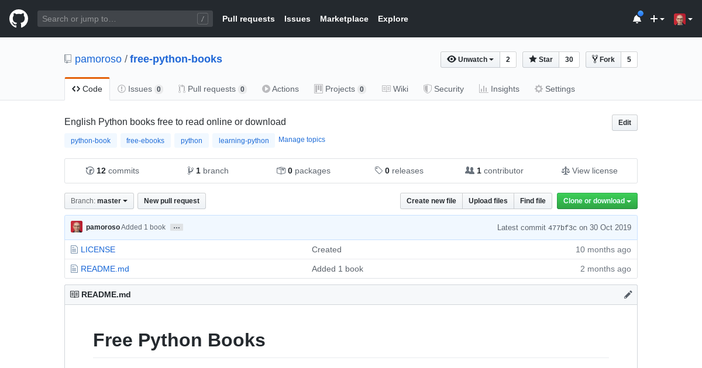Star the free-python-books repository
This screenshot has width=702, height=368.
click(x=540, y=59)
